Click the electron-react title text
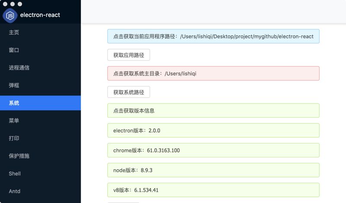The image size is (346, 203). (x=40, y=15)
